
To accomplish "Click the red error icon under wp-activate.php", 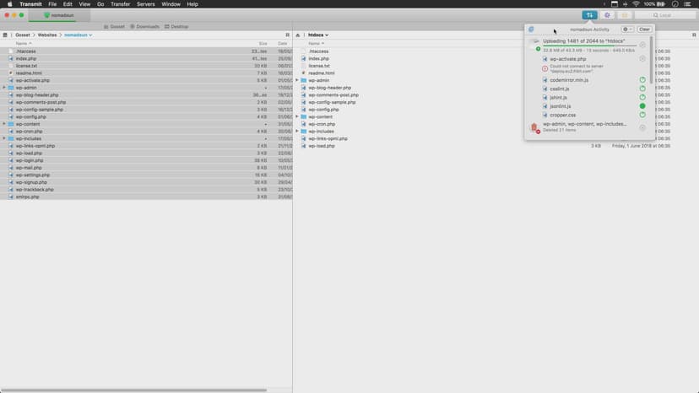I will pos(545,69).
